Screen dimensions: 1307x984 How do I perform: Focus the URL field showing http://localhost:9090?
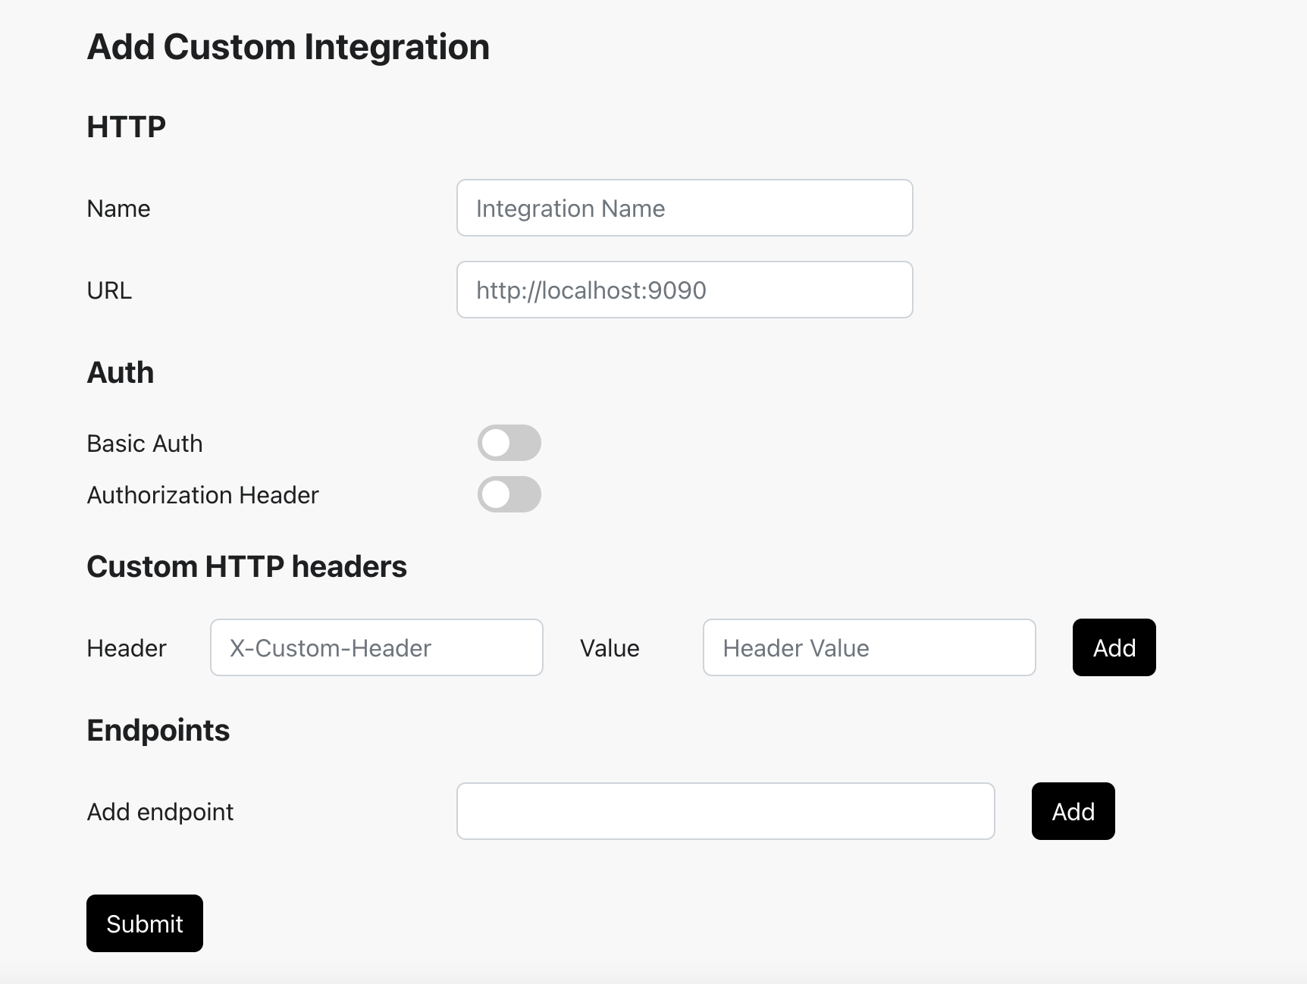coord(684,290)
